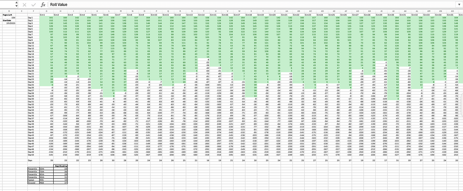Expand the formula bar with right-side arrow
The image size is (463, 191).
pos(459,5)
